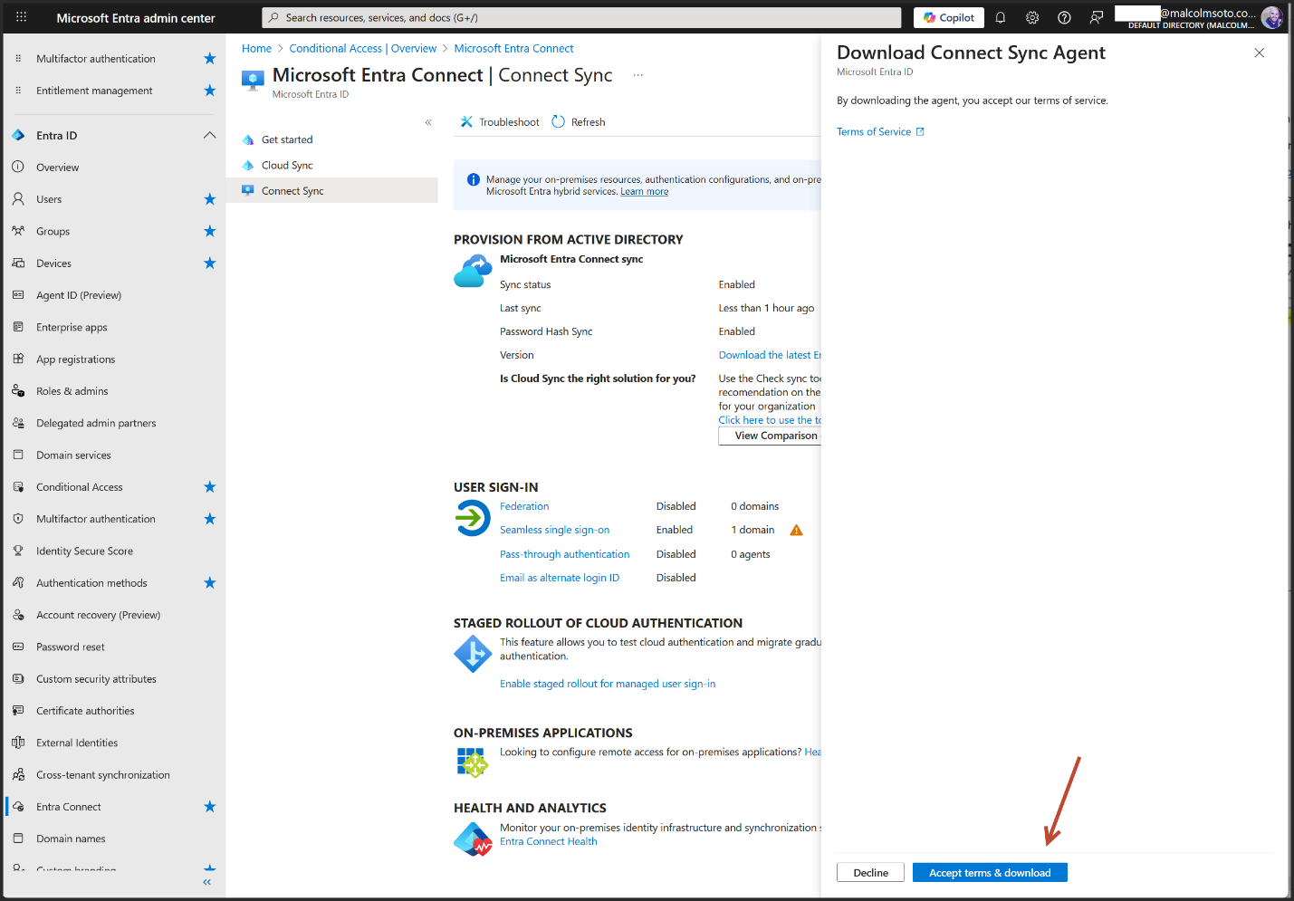Open the more options ellipsis by title

(638, 75)
